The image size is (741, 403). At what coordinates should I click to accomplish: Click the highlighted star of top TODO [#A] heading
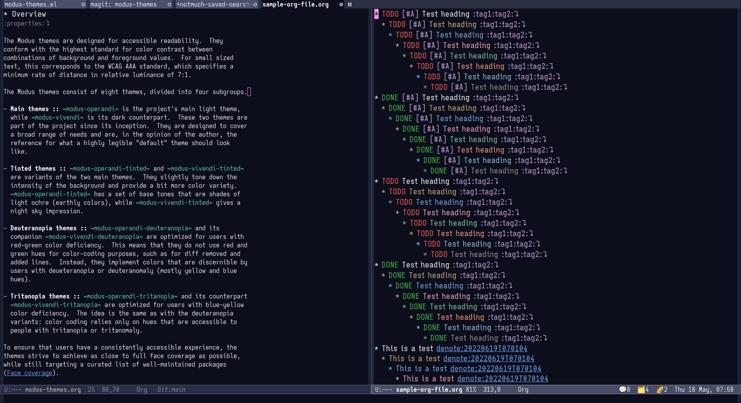click(x=376, y=14)
